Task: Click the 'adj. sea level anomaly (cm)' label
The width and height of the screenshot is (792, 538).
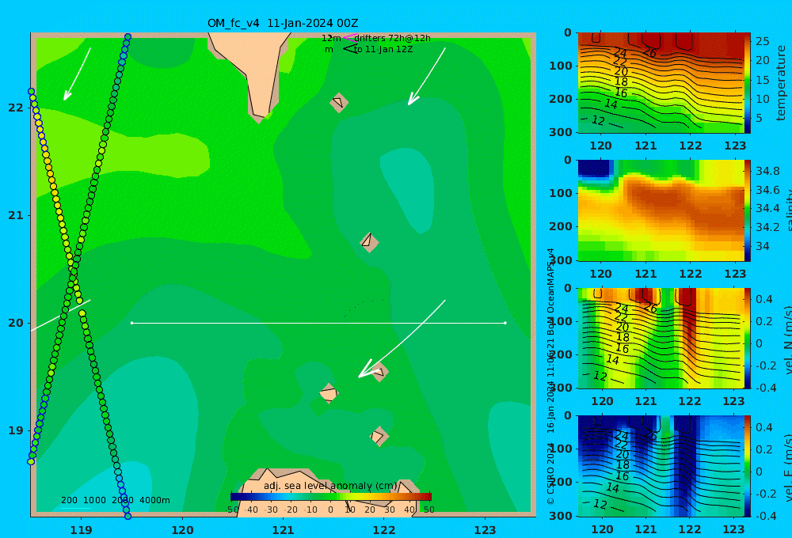Action: [x=330, y=486]
